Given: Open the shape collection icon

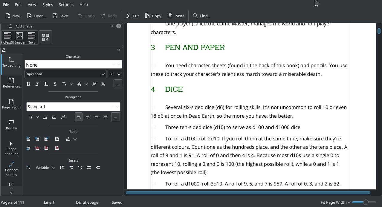Looking at the screenshot, I should tap(45, 37).
